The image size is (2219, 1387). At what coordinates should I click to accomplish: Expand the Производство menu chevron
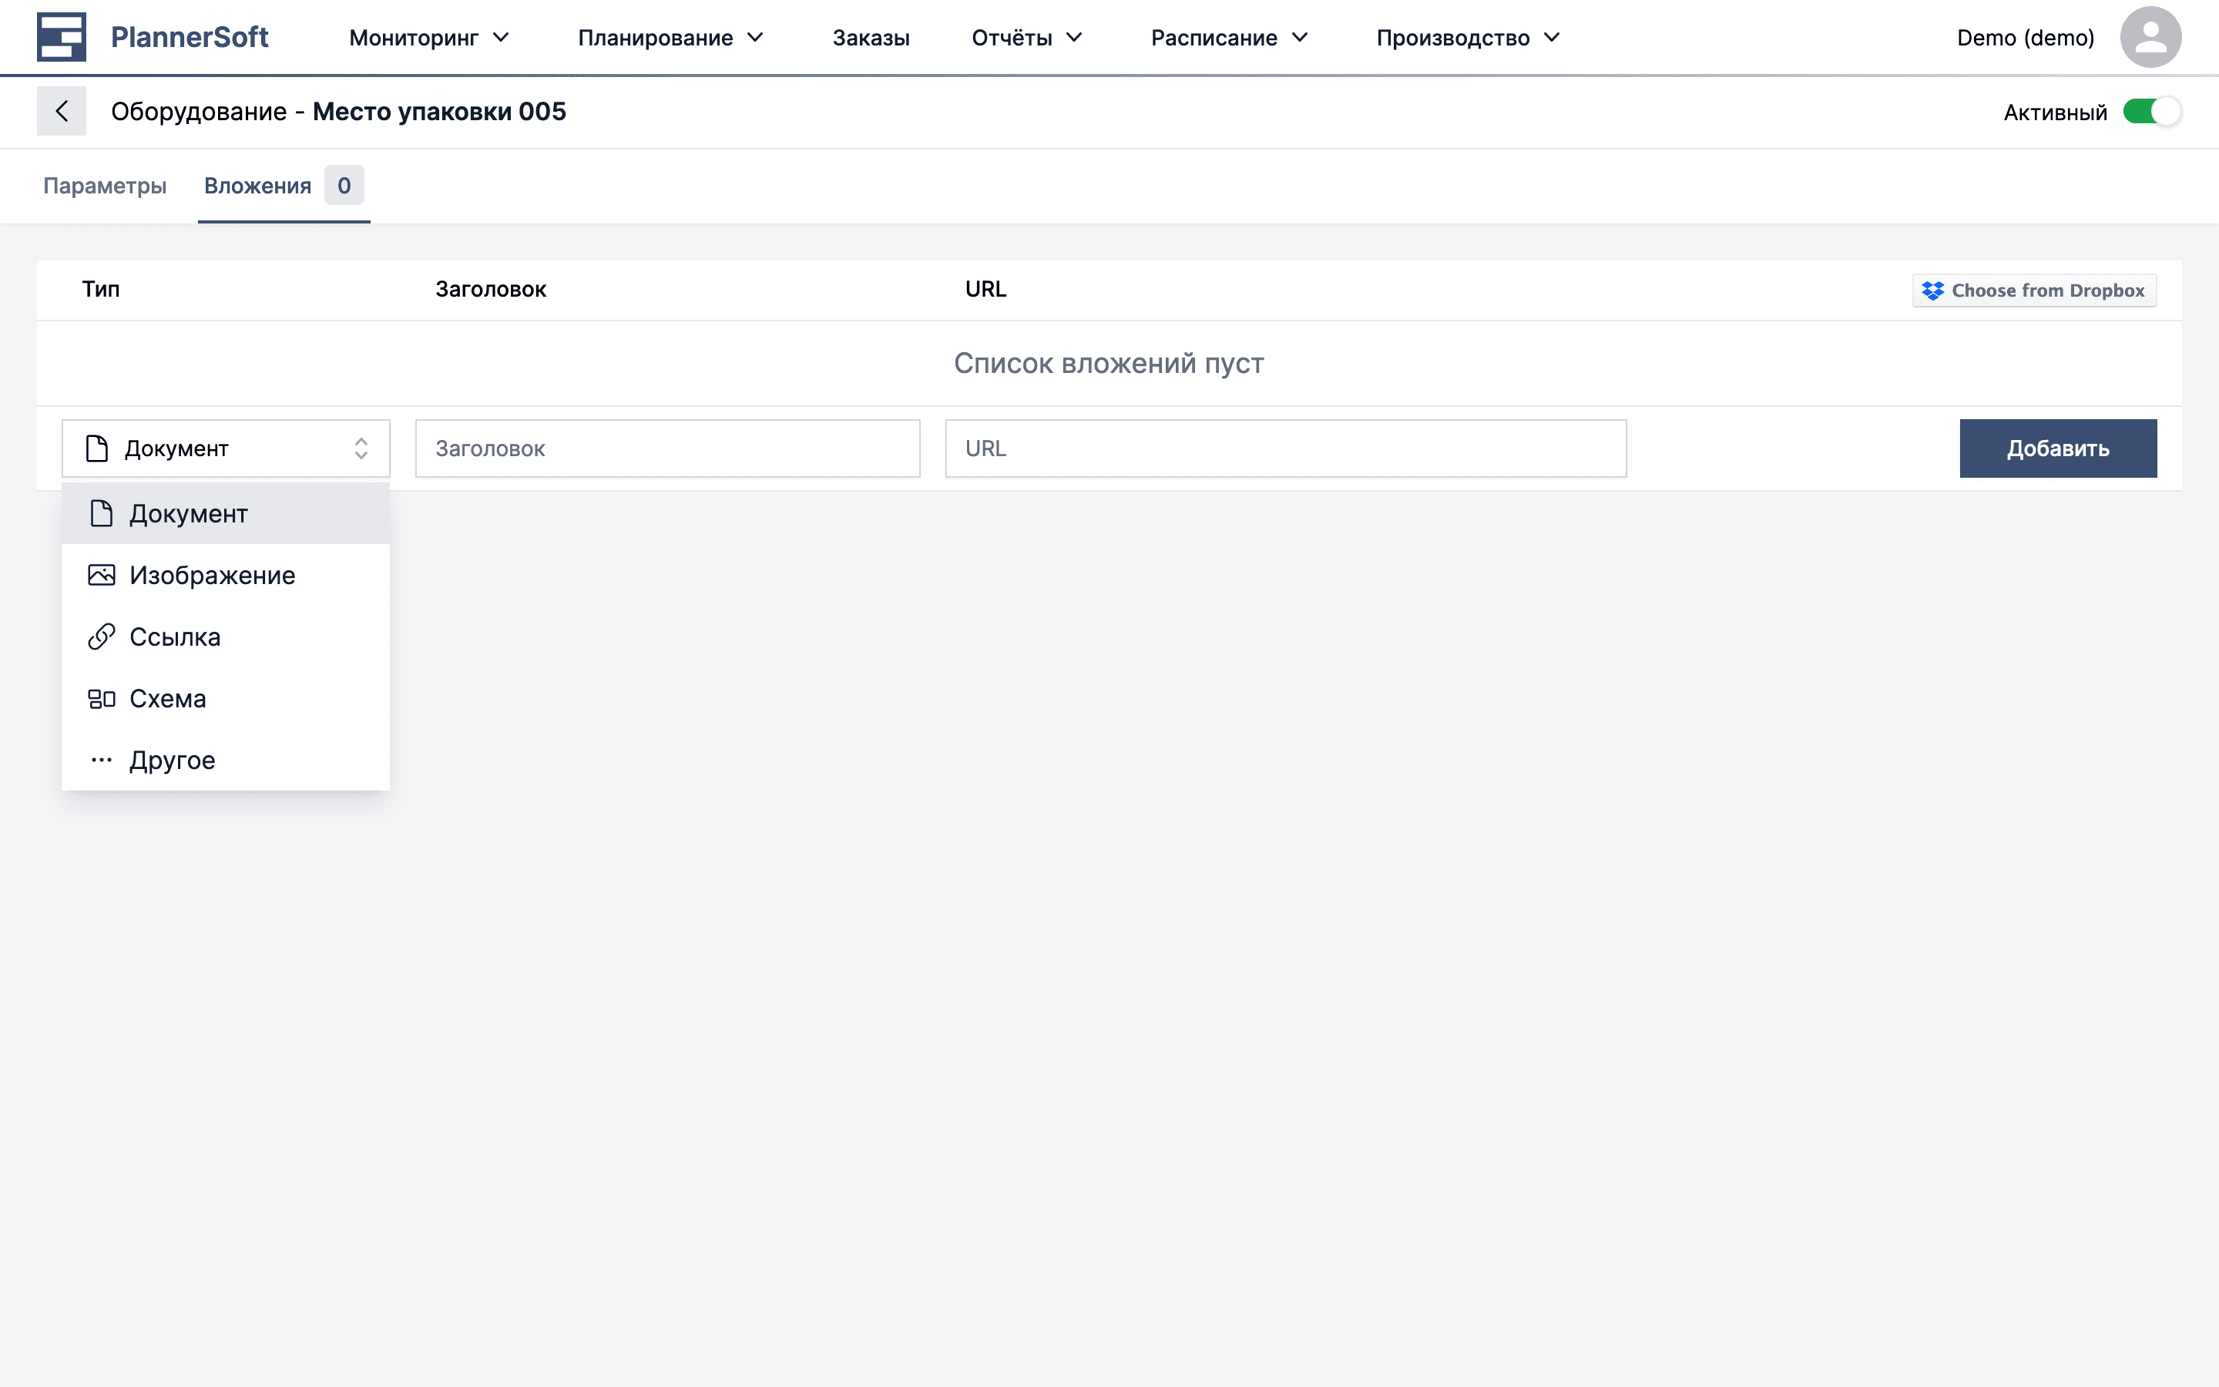click(x=1552, y=38)
